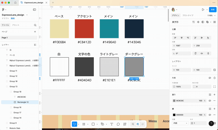The image size is (218, 130).
Task: Add a new page with the plus icon
Action: (35, 32)
